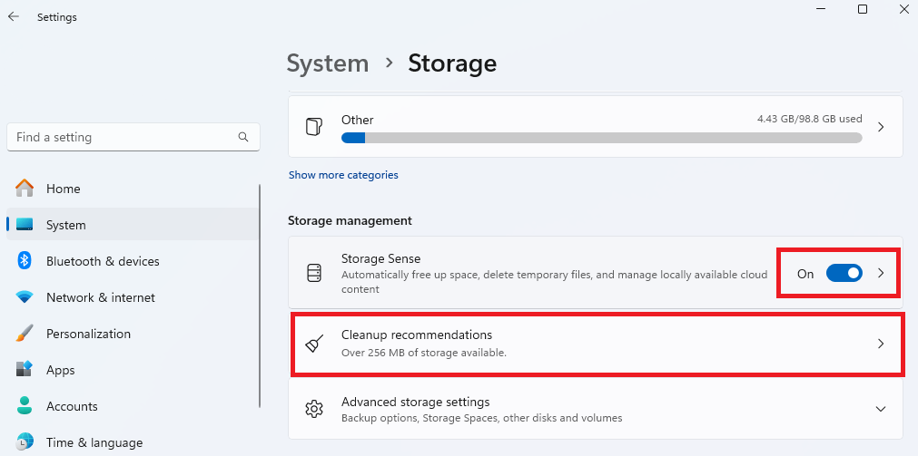Click the search magnifier icon
Viewport: 918px width, 456px height.
[x=243, y=137]
